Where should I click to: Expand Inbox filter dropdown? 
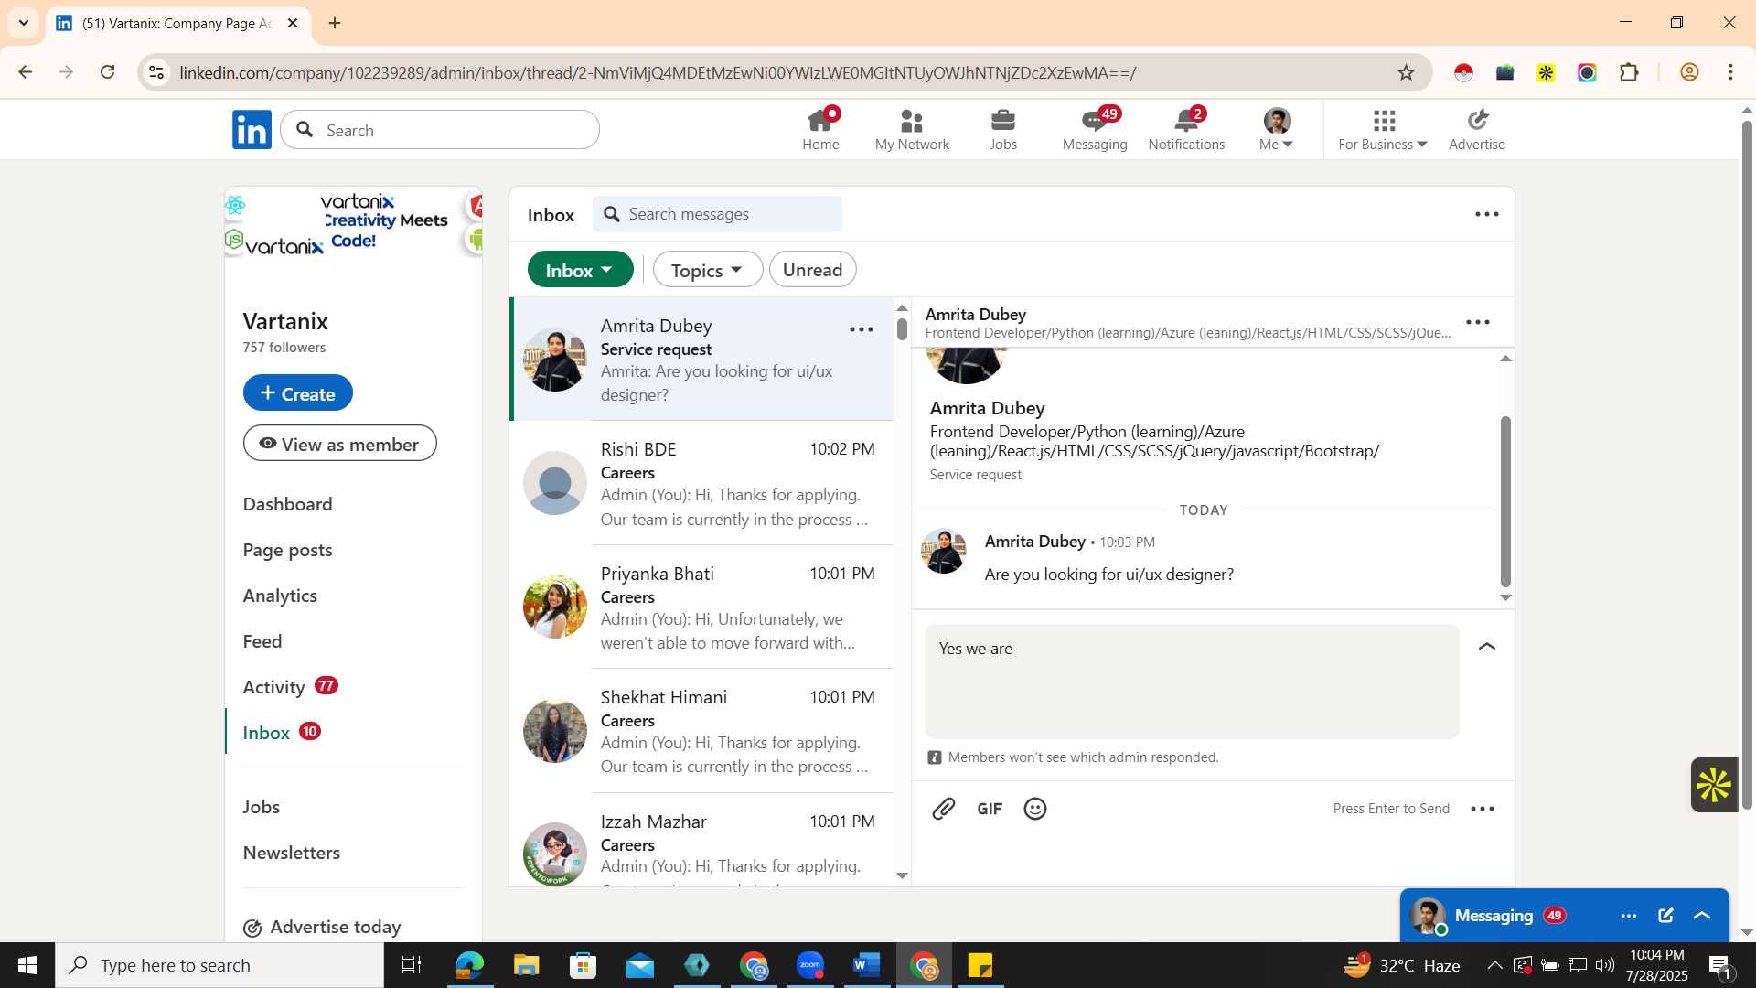click(580, 270)
